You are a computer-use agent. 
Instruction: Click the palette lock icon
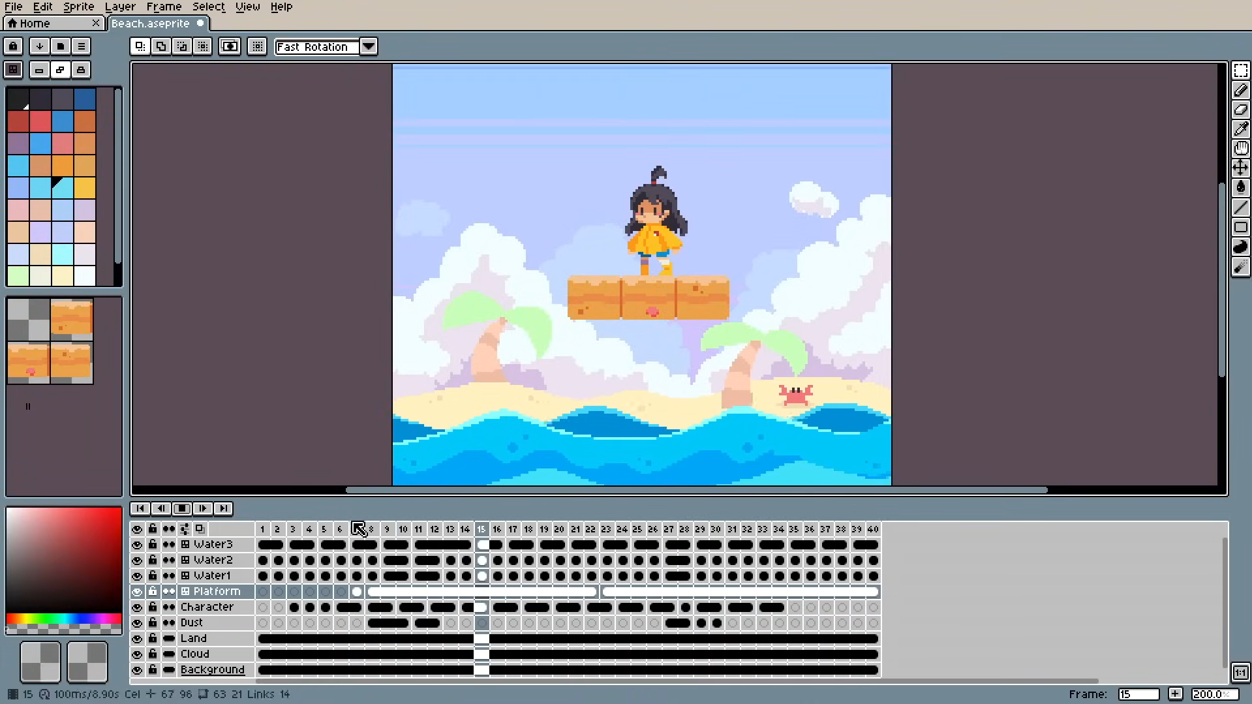[x=13, y=46]
